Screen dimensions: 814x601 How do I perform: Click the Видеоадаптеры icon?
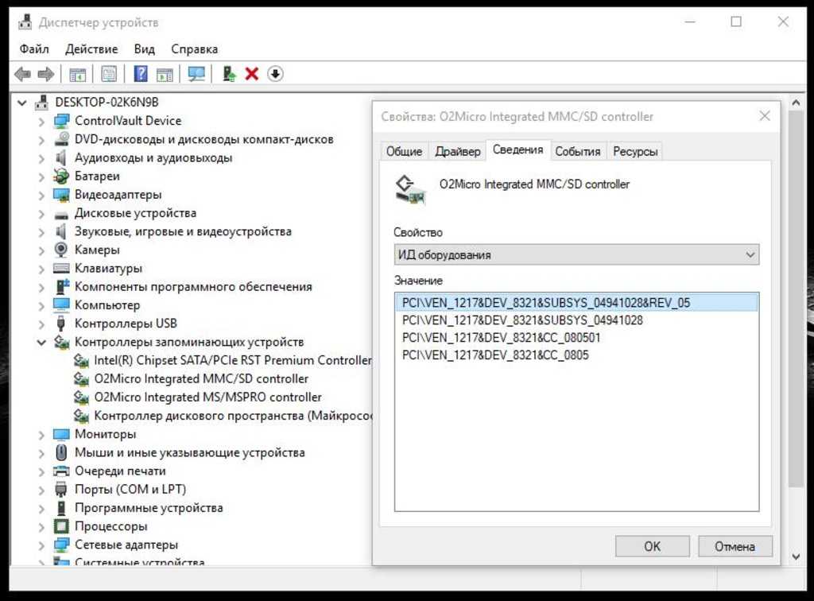click(x=61, y=195)
